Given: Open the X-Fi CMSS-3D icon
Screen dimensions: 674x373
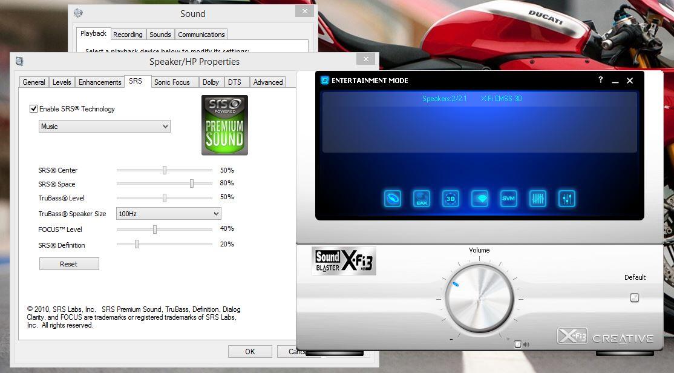Looking at the screenshot, I should coord(451,199).
